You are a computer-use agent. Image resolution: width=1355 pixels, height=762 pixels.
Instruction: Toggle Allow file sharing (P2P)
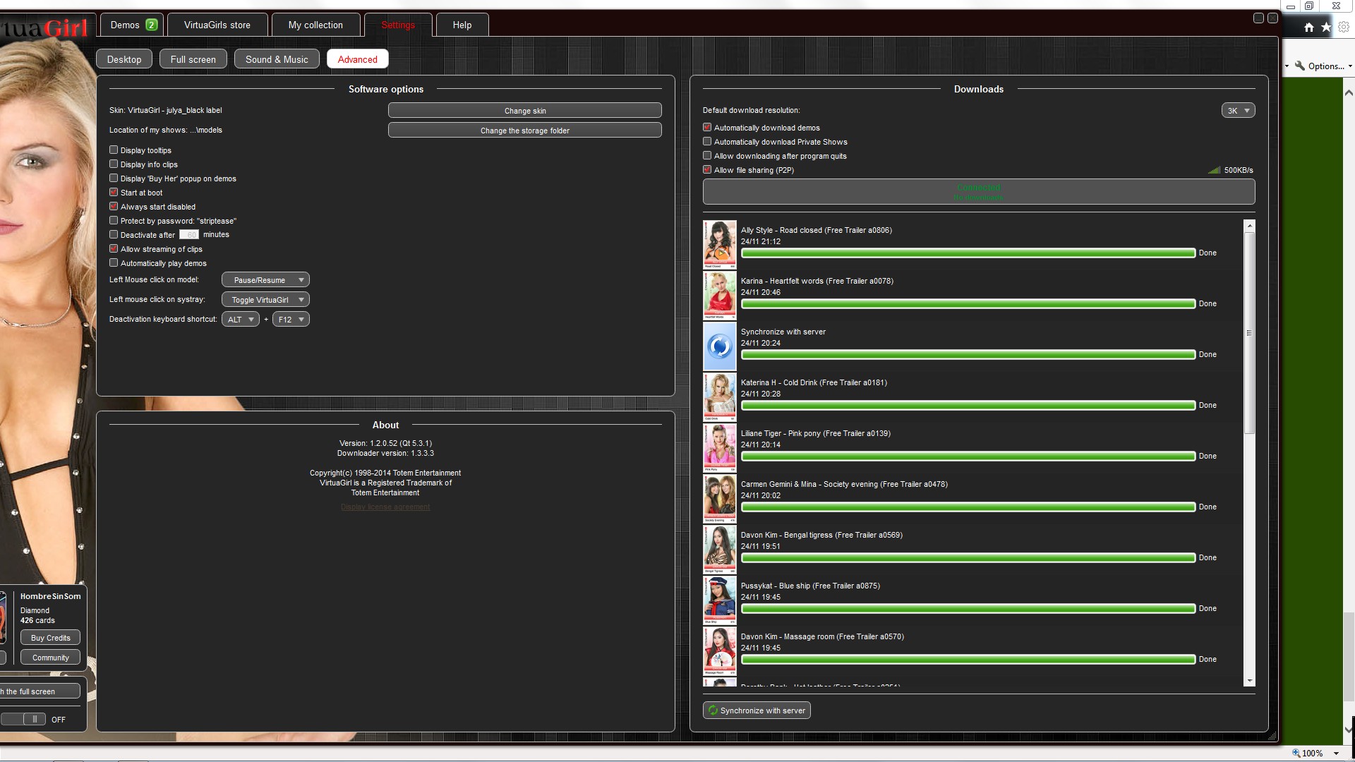point(707,169)
